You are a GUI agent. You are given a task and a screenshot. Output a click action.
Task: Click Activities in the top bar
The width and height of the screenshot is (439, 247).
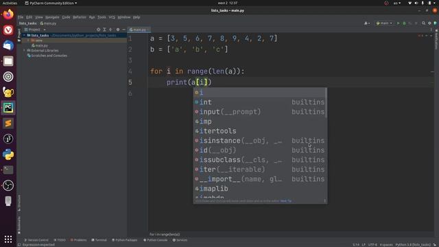click(10, 3)
